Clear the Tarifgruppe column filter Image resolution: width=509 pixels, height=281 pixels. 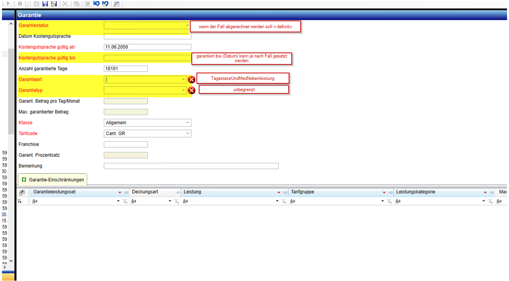click(x=389, y=201)
